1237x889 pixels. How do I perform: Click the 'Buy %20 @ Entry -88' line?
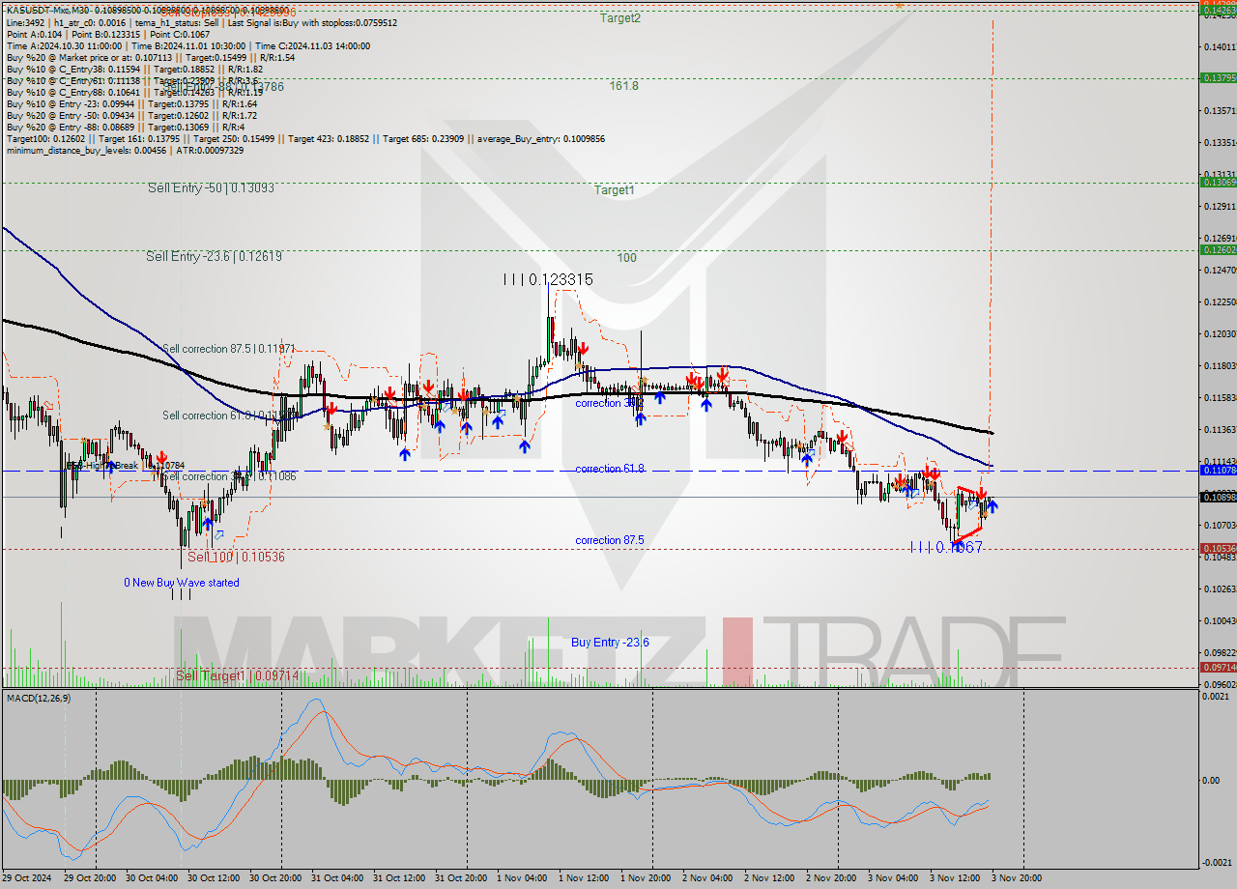tap(126, 127)
